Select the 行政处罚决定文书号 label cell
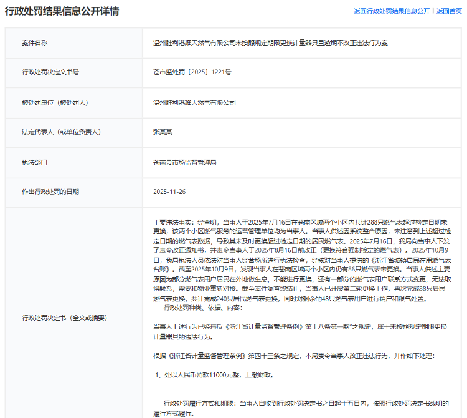Viewport: 467px width, 418px height. coord(50,72)
